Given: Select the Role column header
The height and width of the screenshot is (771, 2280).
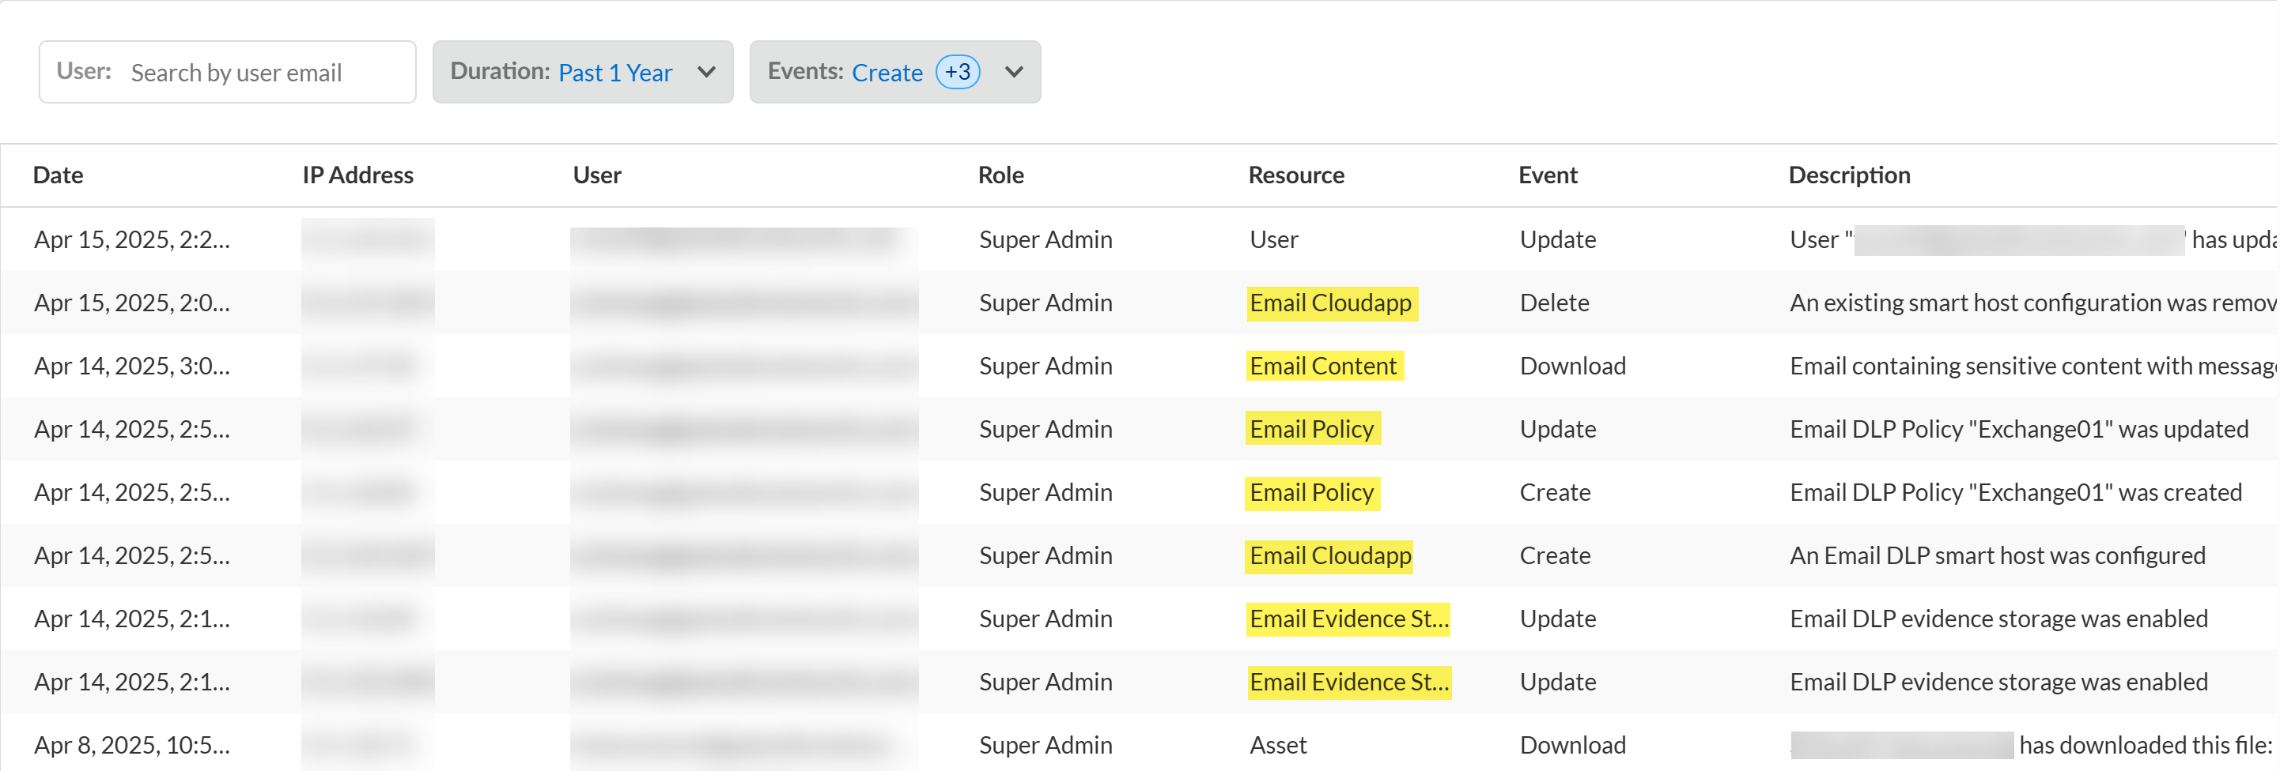Looking at the screenshot, I should click(1000, 175).
